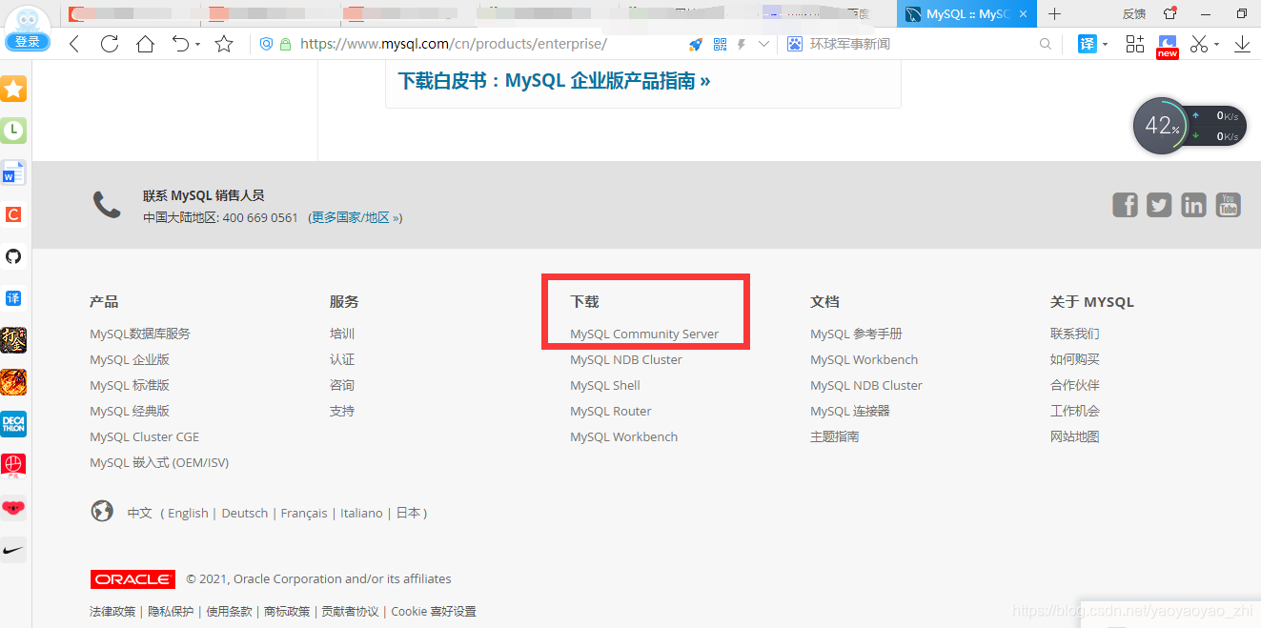Open the MySQL Router link
1261x628 pixels.
611,411
